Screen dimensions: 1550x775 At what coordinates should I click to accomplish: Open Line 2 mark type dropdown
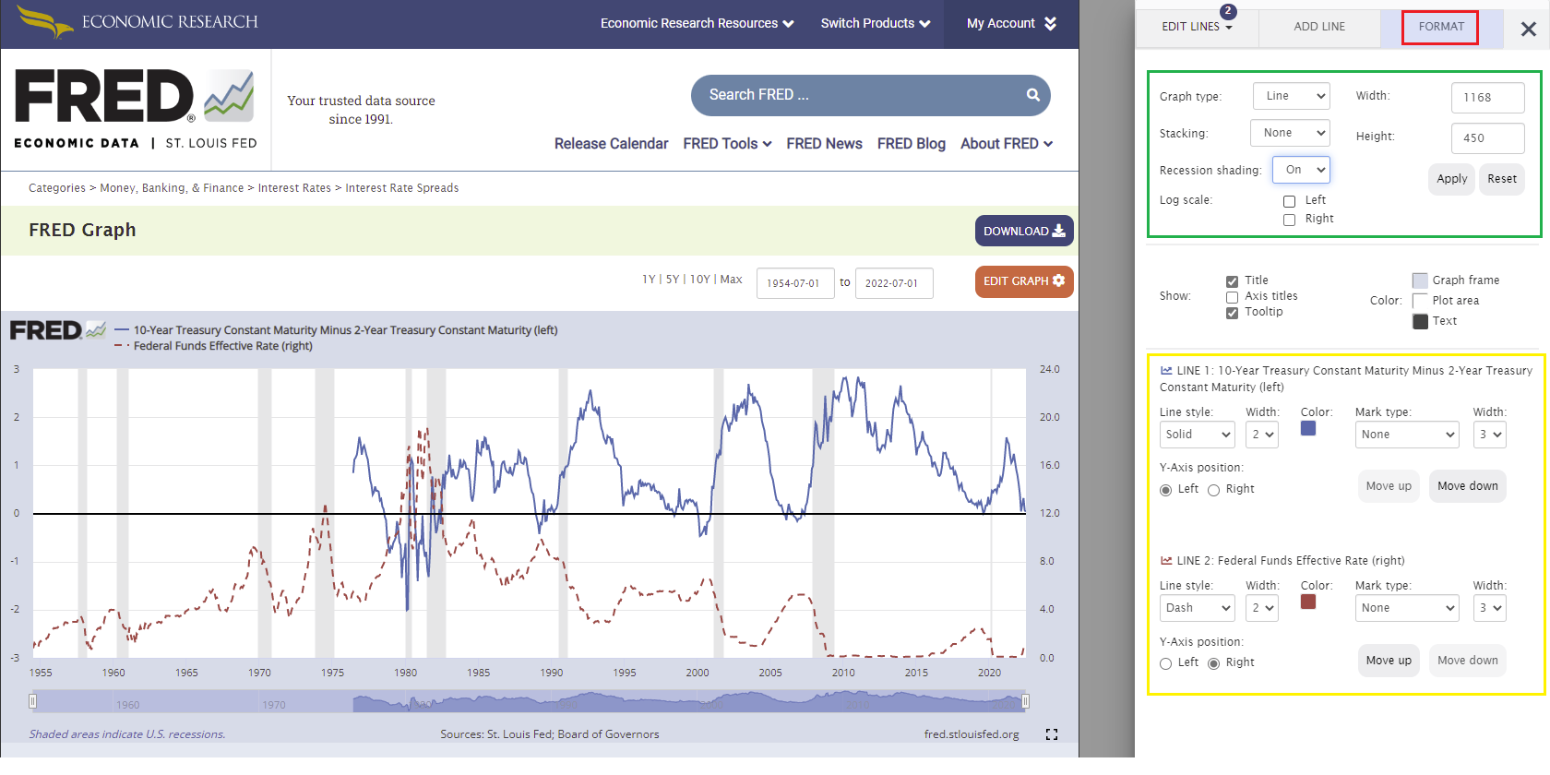(x=1407, y=608)
